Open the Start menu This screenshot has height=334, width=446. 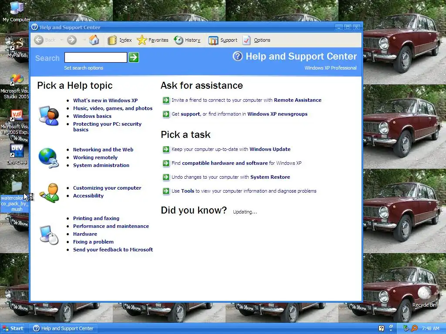tap(13, 328)
